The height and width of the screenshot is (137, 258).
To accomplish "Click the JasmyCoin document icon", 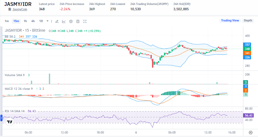I will click(10, 9).
